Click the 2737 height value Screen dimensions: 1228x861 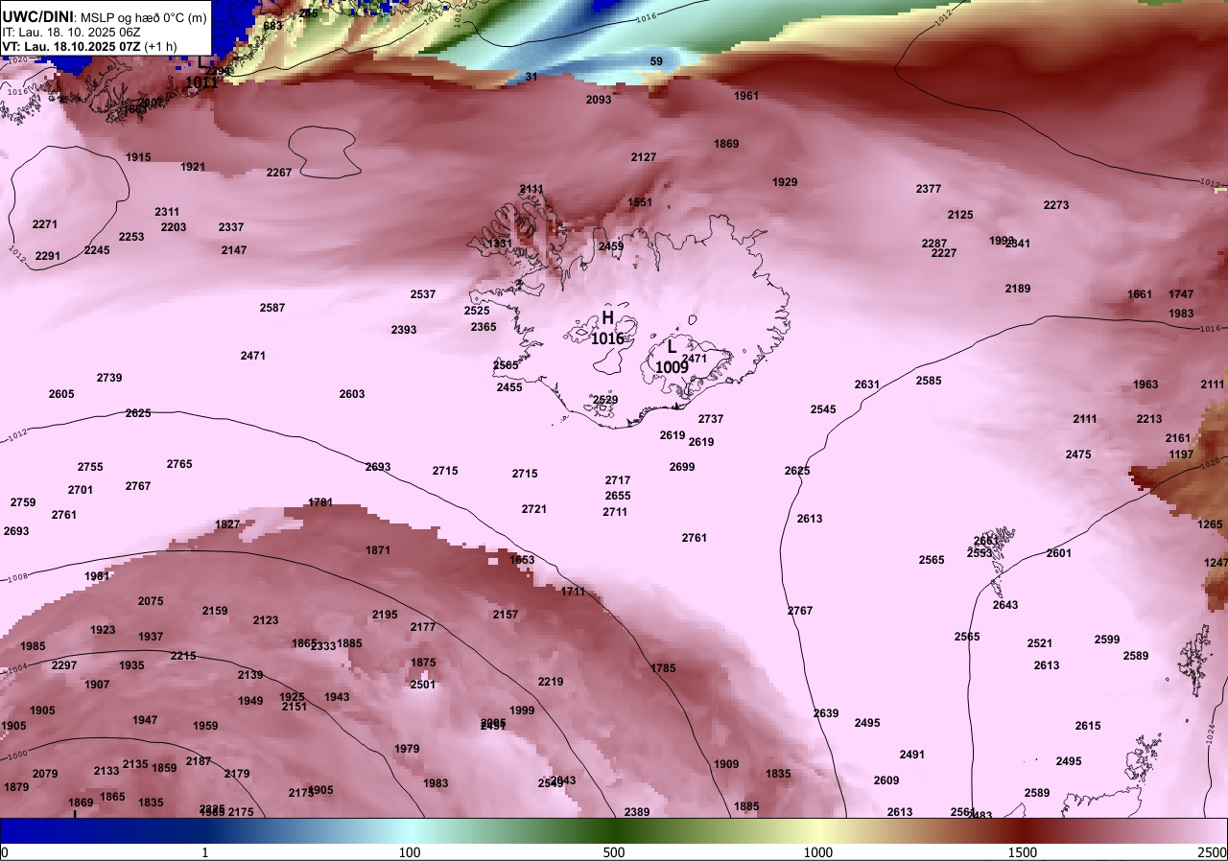point(711,419)
